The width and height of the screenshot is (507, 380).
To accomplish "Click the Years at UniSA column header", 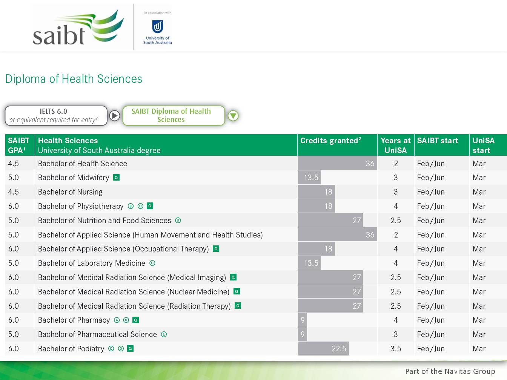I will coord(396,145).
